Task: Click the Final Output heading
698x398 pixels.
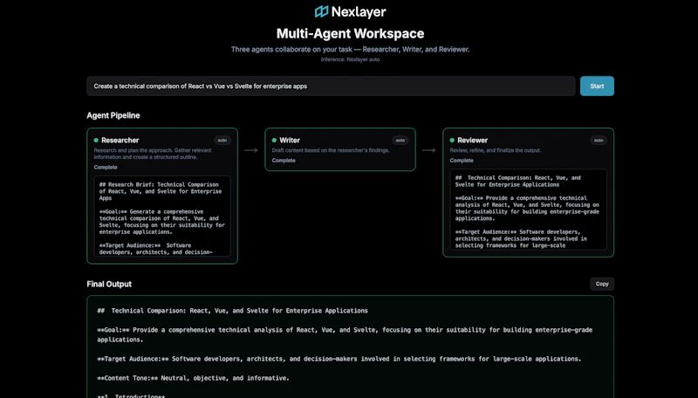Action: pos(109,284)
